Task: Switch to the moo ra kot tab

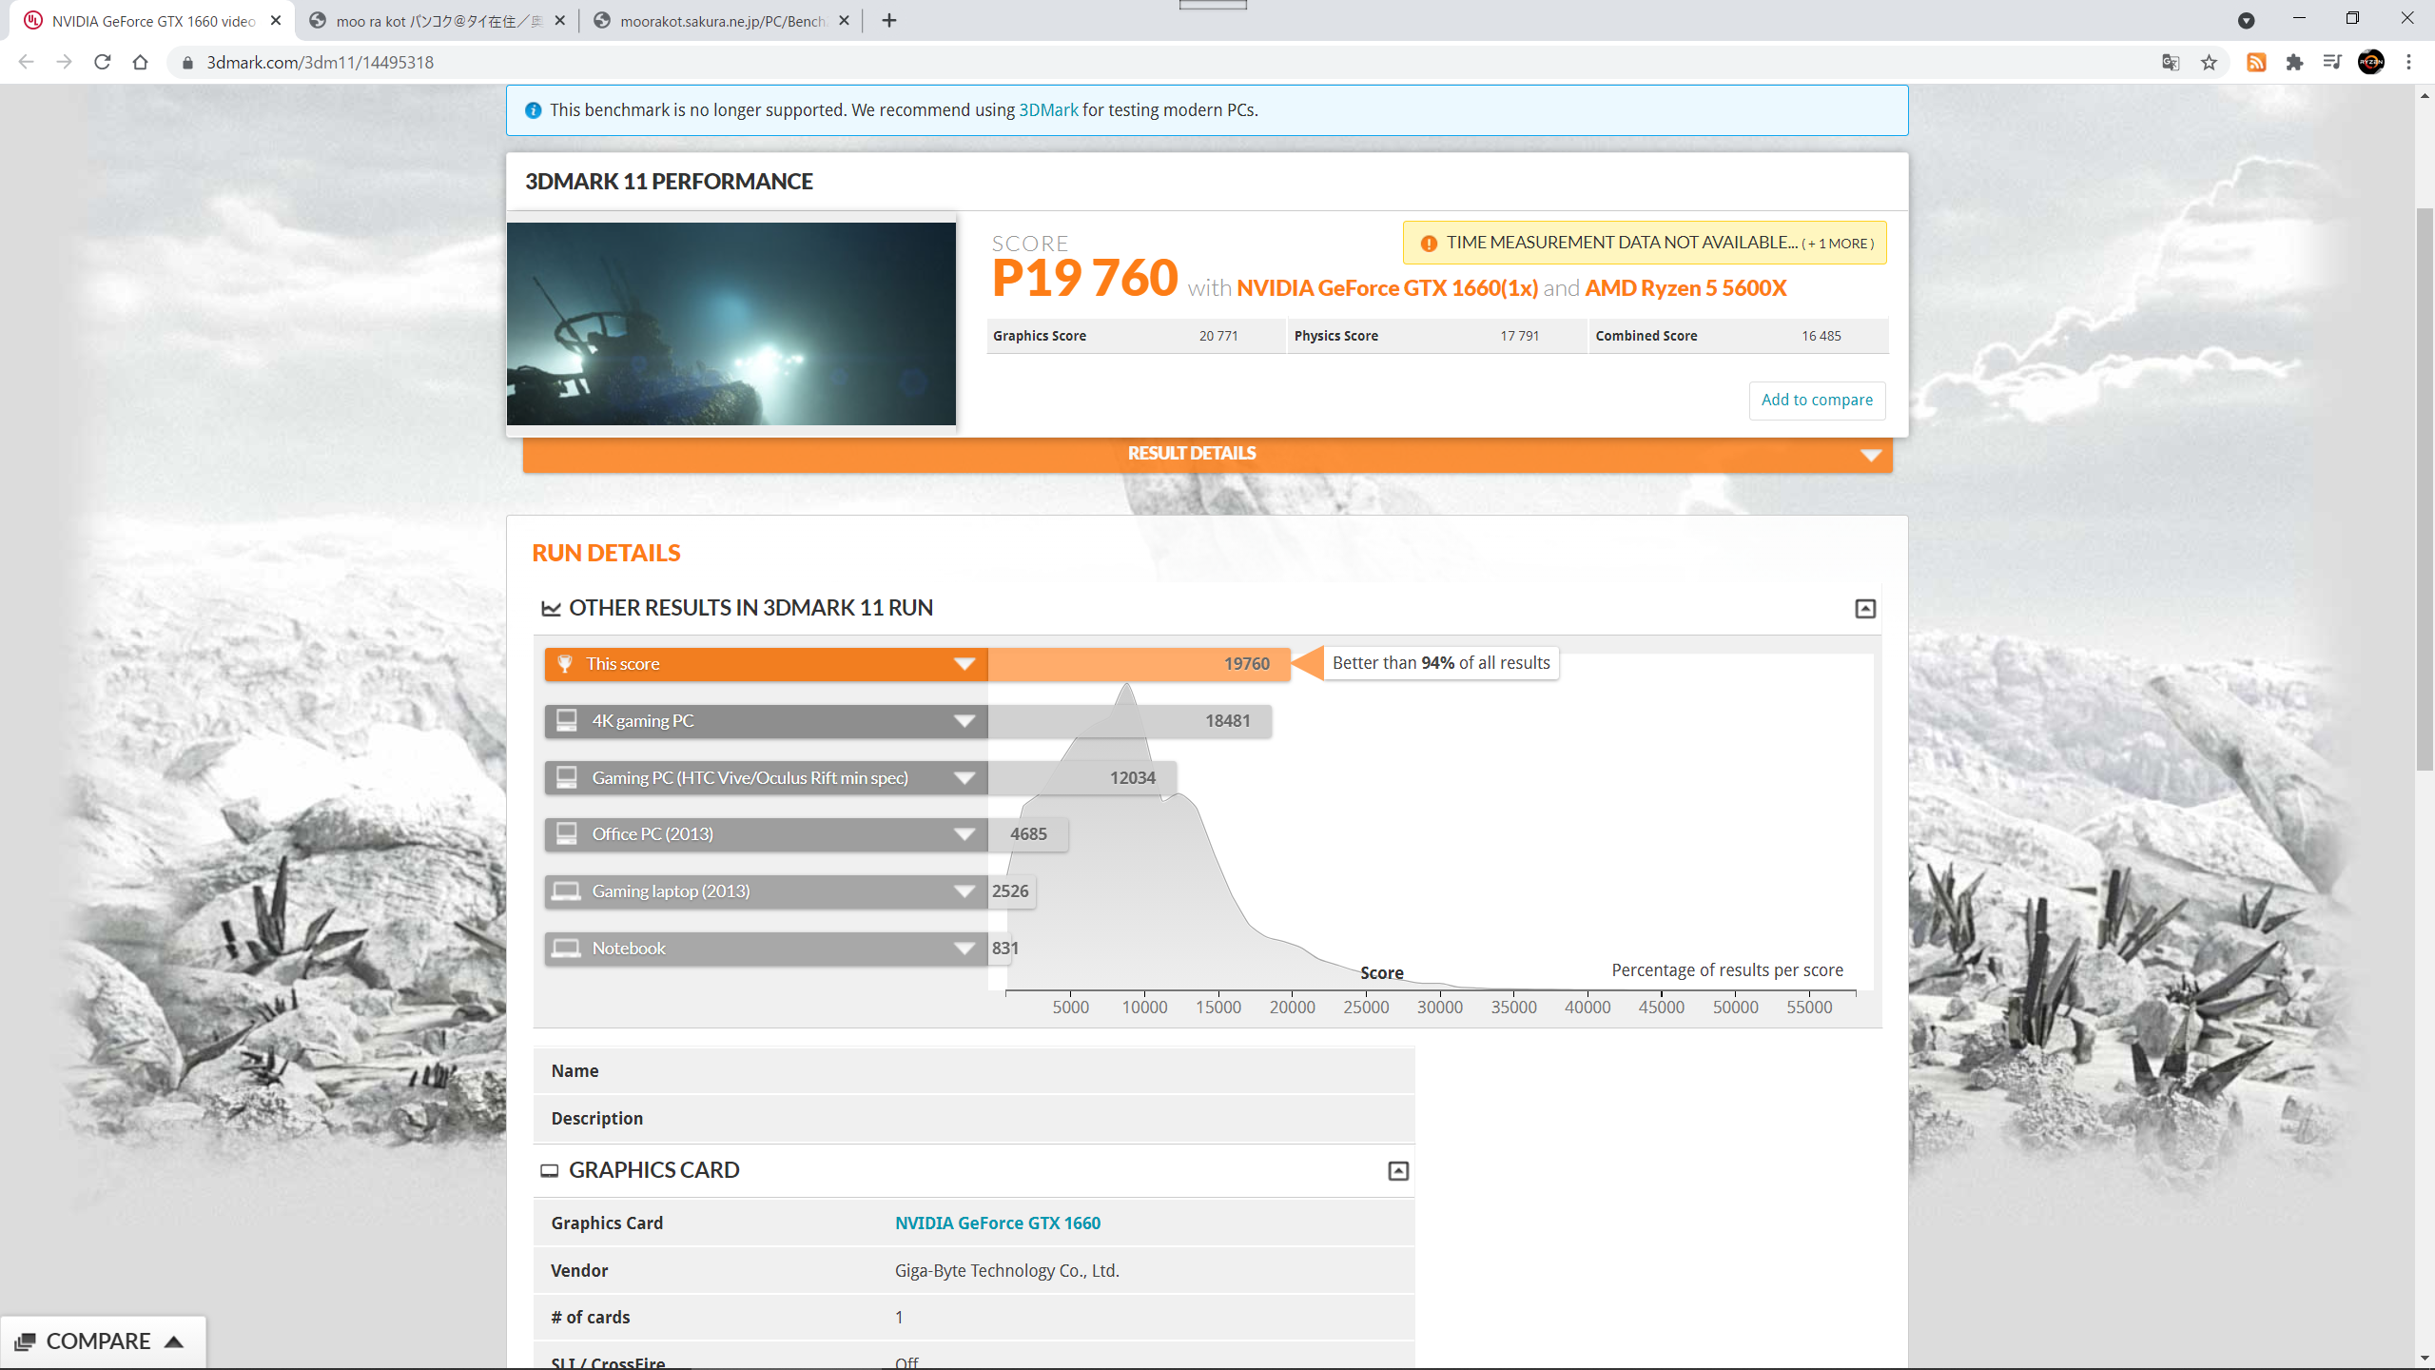Action: 438,21
